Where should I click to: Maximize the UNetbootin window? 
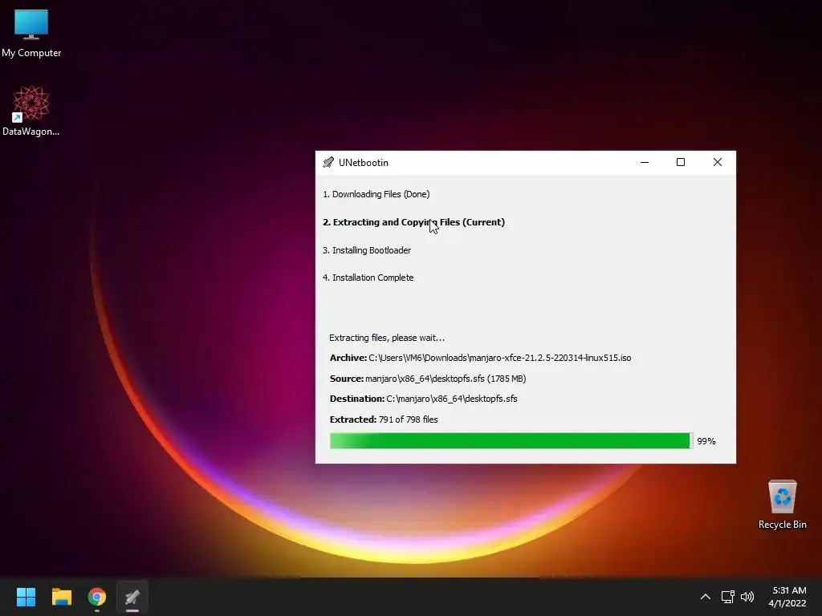pyautogui.click(x=681, y=162)
